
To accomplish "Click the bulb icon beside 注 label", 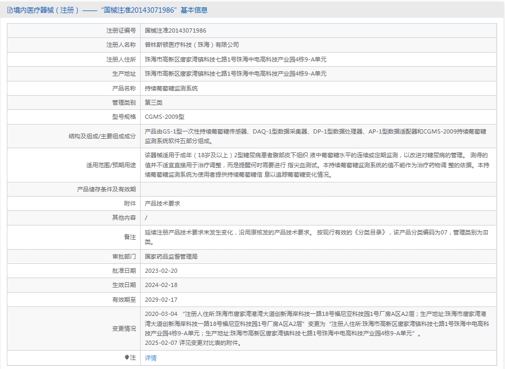I will 127,357.
